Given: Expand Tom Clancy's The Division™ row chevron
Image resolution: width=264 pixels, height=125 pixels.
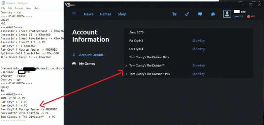Looking at the screenshot, I should click(126, 65).
